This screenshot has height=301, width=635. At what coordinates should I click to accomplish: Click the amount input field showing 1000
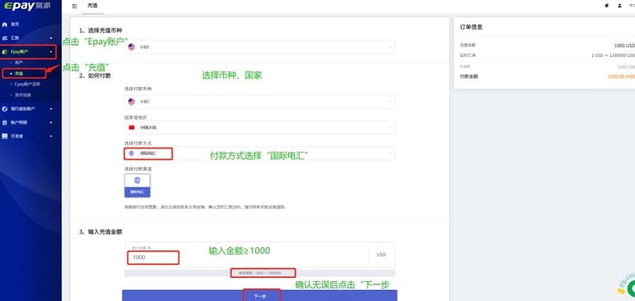pos(153,257)
